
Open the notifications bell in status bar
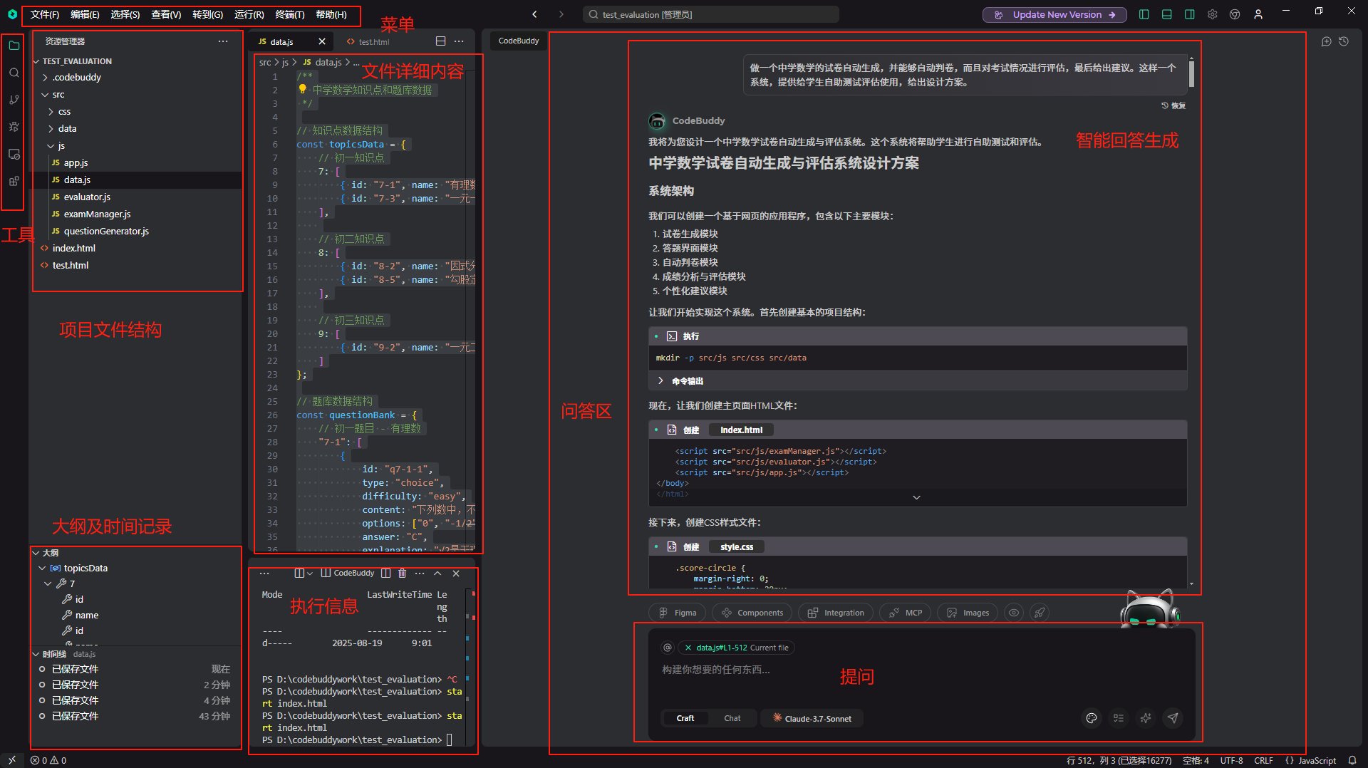click(1352, 760)
